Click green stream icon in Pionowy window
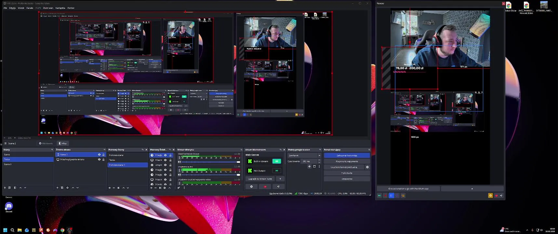This screenshot has width=558, height=234. coord(379,195)
